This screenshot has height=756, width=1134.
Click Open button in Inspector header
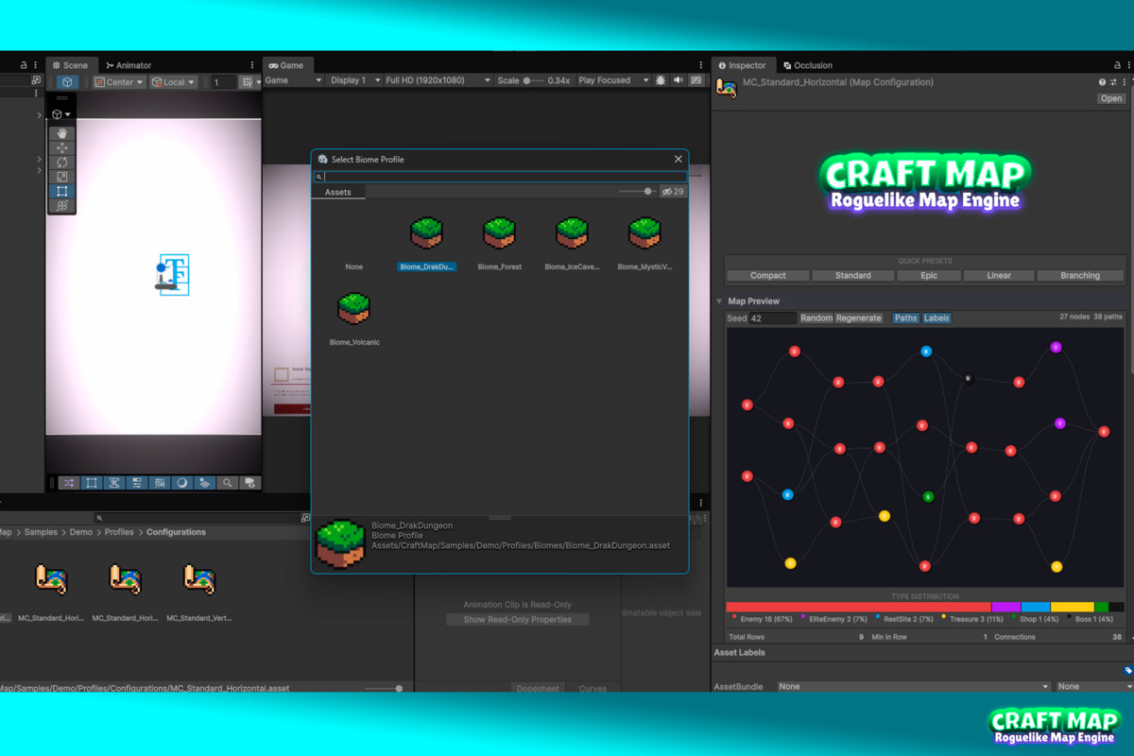pos(1111,98)
